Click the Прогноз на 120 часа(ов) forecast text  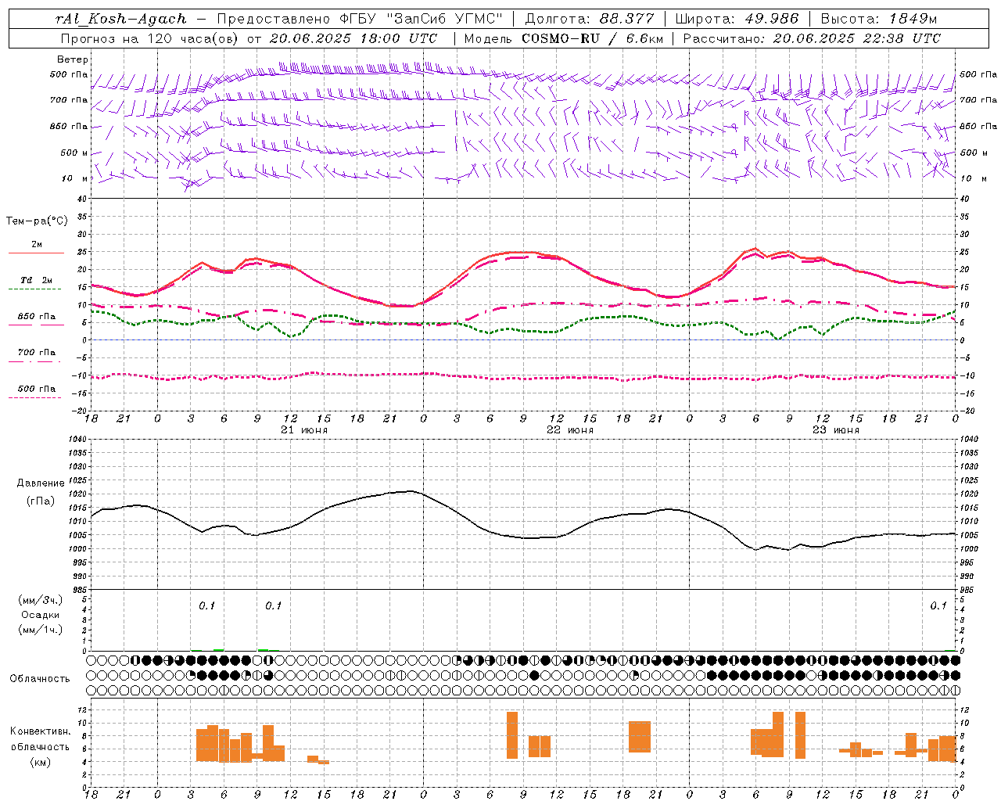click(151, 38)
